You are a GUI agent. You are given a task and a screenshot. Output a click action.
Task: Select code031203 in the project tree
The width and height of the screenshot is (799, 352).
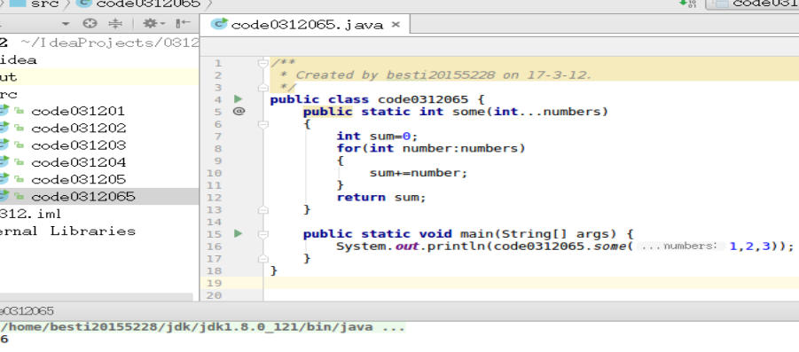(x=78, y=145)
